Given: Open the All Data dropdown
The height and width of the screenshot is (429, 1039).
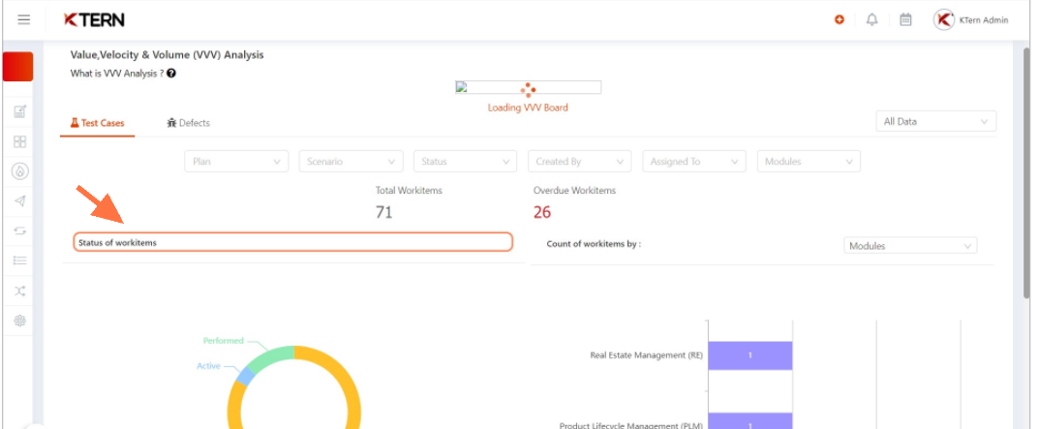Looking at the screenshot, I should (x=936, y=121).
